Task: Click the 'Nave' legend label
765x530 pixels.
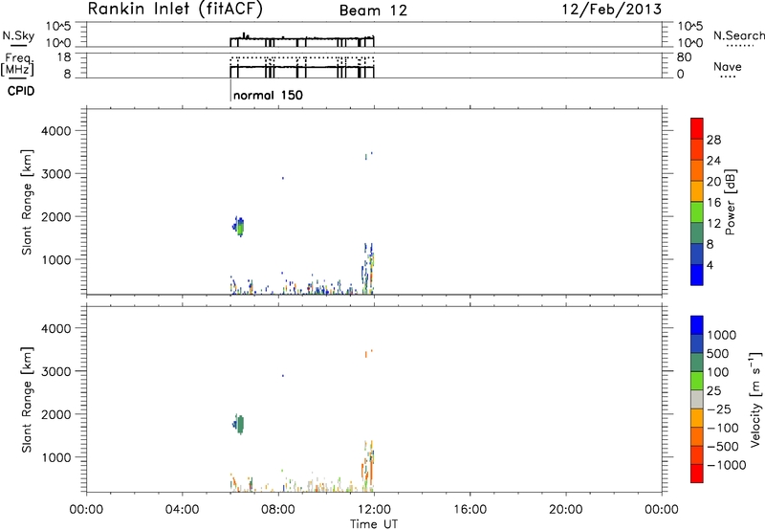Action: 728,67
